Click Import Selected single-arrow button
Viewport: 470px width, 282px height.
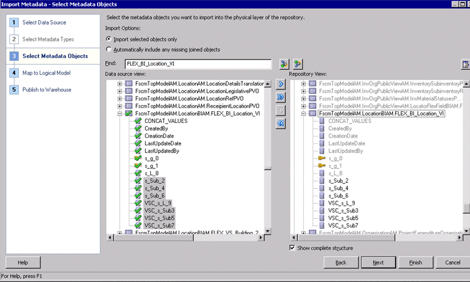pos(281,84)
